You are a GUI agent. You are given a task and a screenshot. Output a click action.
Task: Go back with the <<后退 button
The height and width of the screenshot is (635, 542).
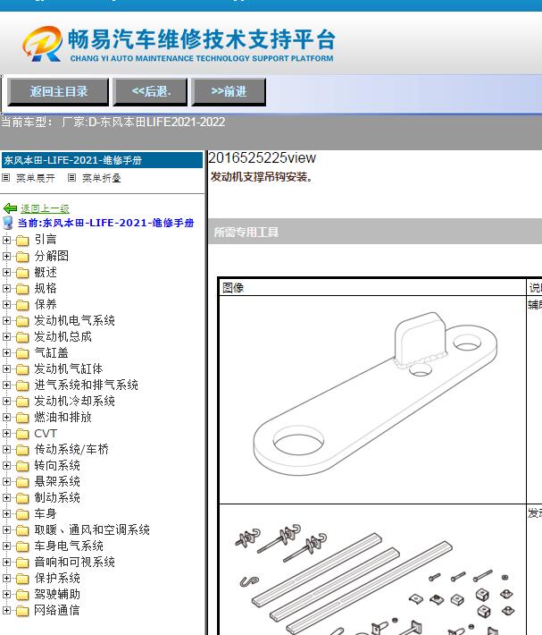(150, 91)
